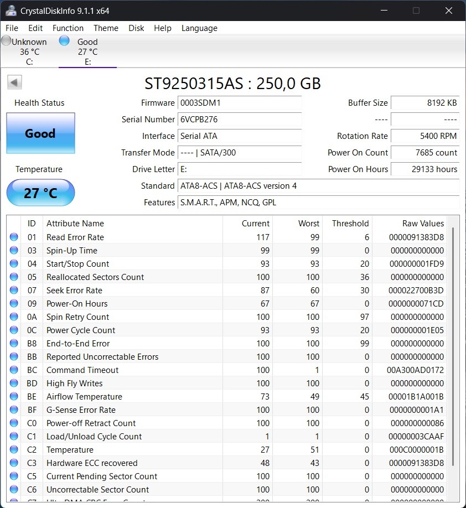Open the Disk menu

pos(136,28)
